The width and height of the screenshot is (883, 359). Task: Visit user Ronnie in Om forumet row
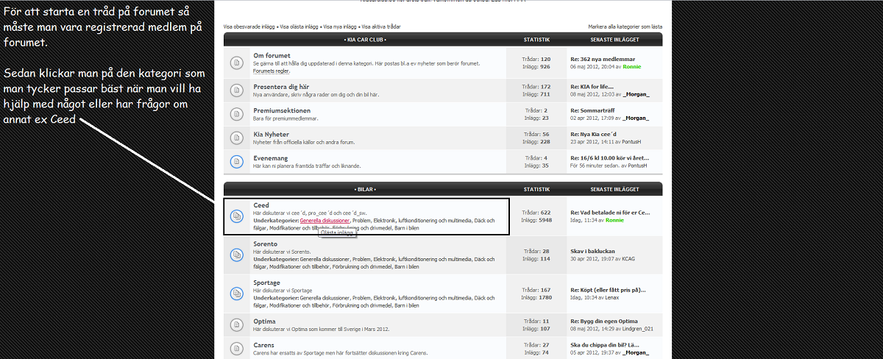click(631, 66)
